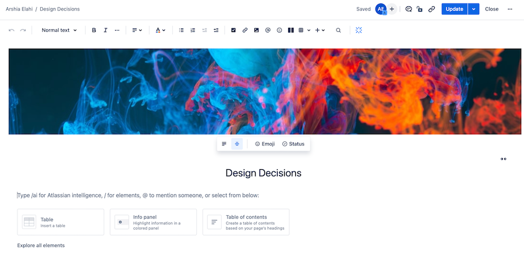Click the Update button
This screenshot has width=524, height=264.
[454, 9]
